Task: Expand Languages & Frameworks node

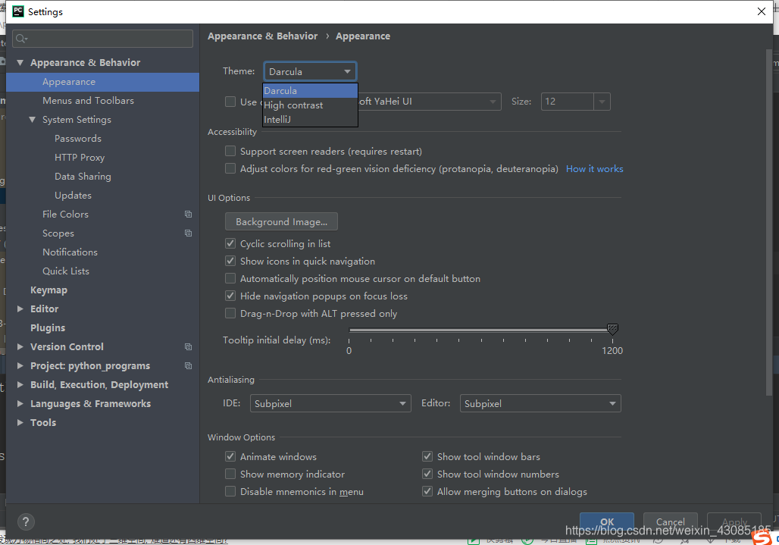Action: tap(20, 403)
